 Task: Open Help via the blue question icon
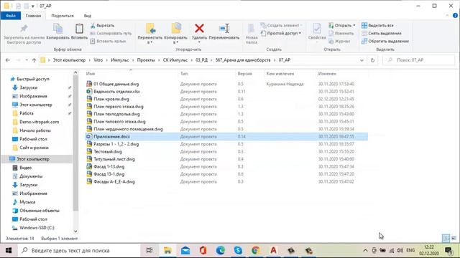(x=455, y=16)
